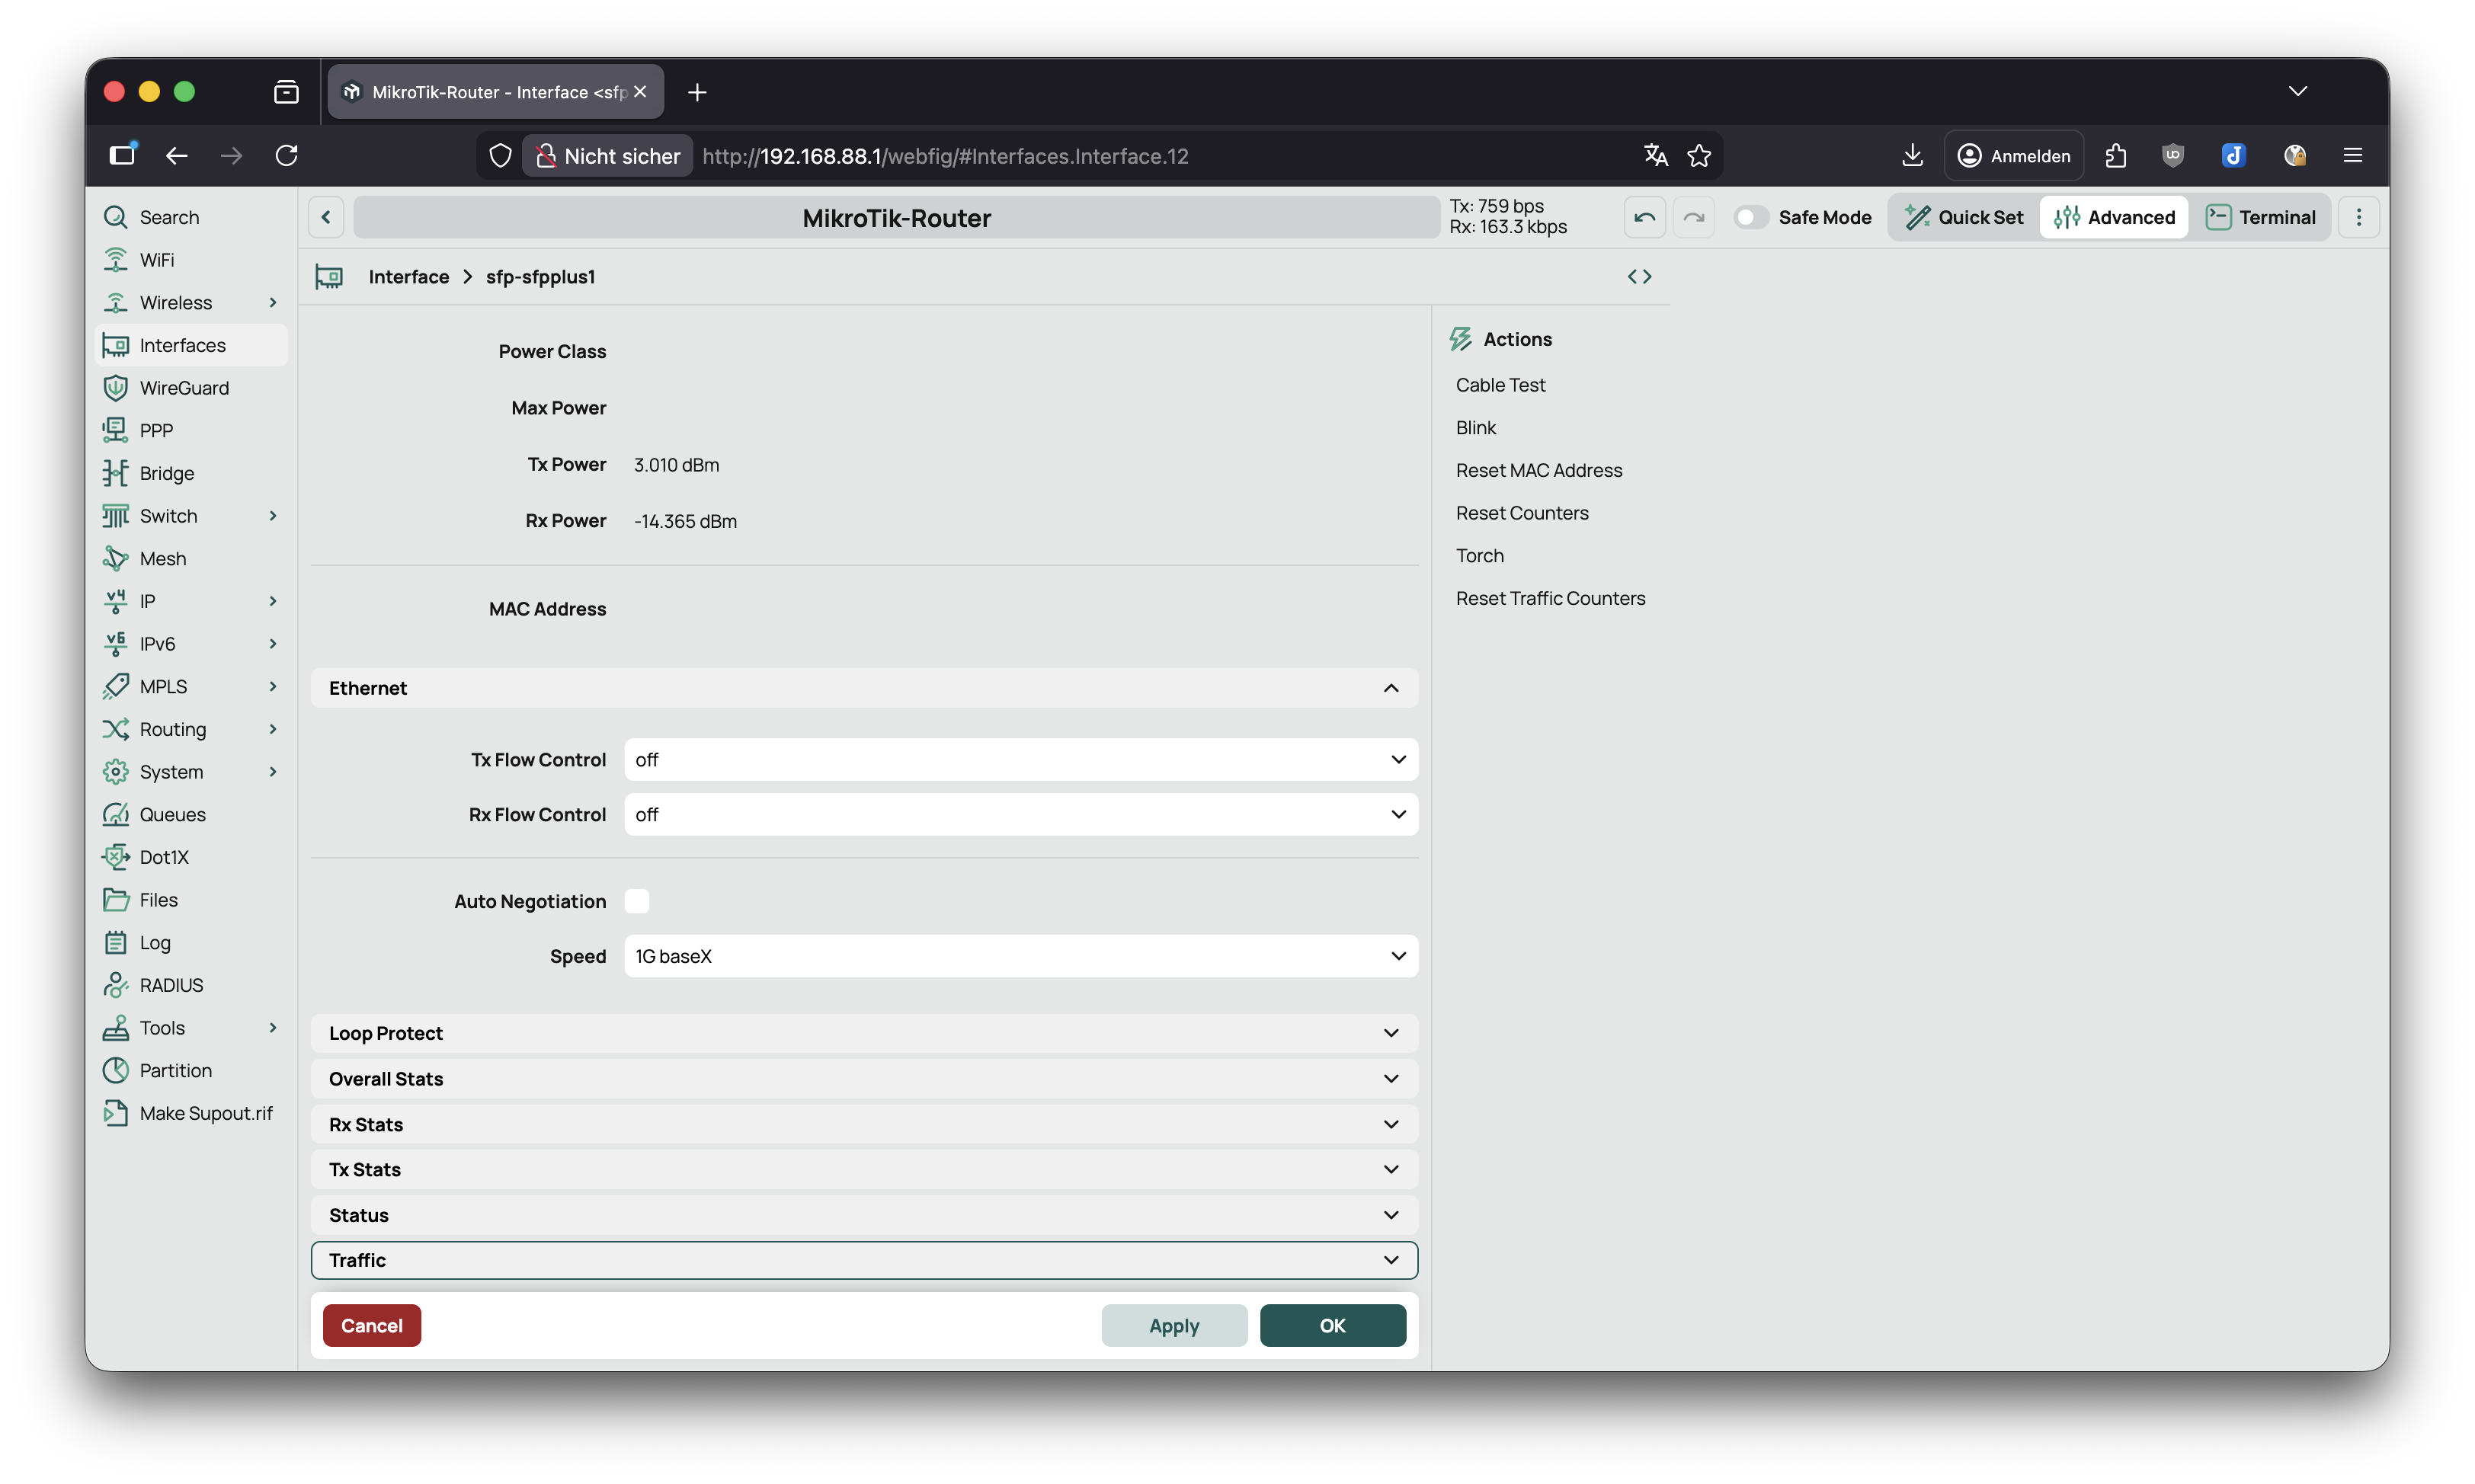Click the Log clipboard icon

(x=116, y=942)
